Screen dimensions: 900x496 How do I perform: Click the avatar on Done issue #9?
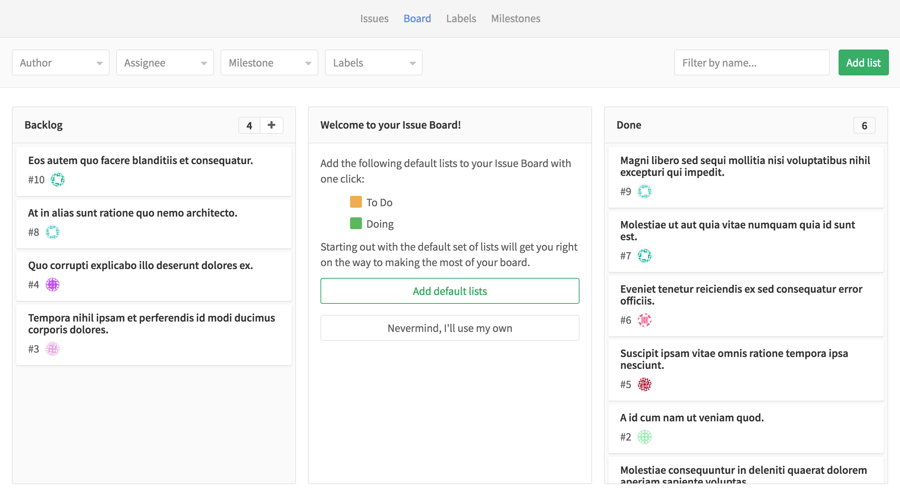point(644,191)
